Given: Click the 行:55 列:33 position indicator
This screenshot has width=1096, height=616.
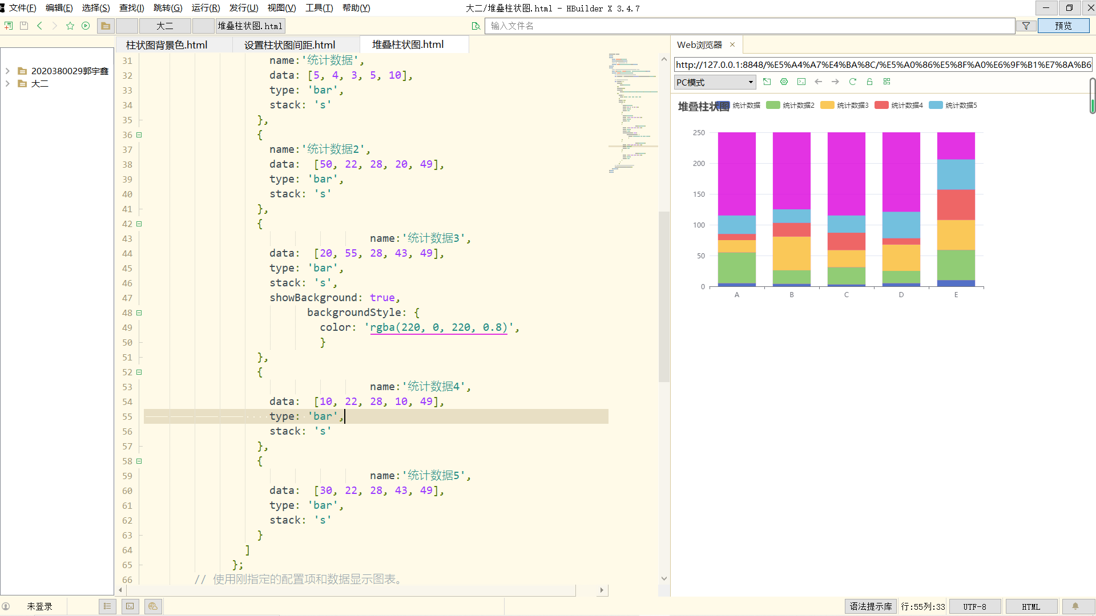Looking at the screenshot, I should tap(922, 606).
